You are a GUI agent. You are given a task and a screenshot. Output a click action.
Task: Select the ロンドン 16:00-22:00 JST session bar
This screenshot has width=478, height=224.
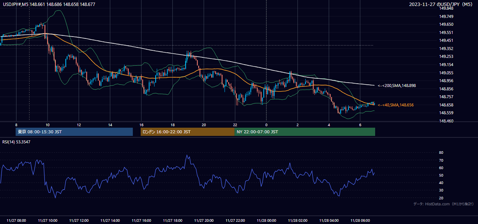coord(187,132)
